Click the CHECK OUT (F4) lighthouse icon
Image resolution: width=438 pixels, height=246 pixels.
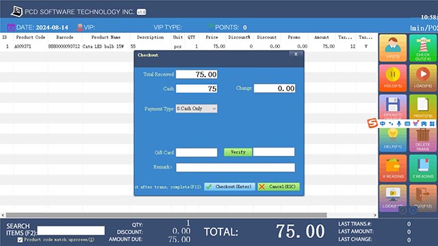point(423,48)
